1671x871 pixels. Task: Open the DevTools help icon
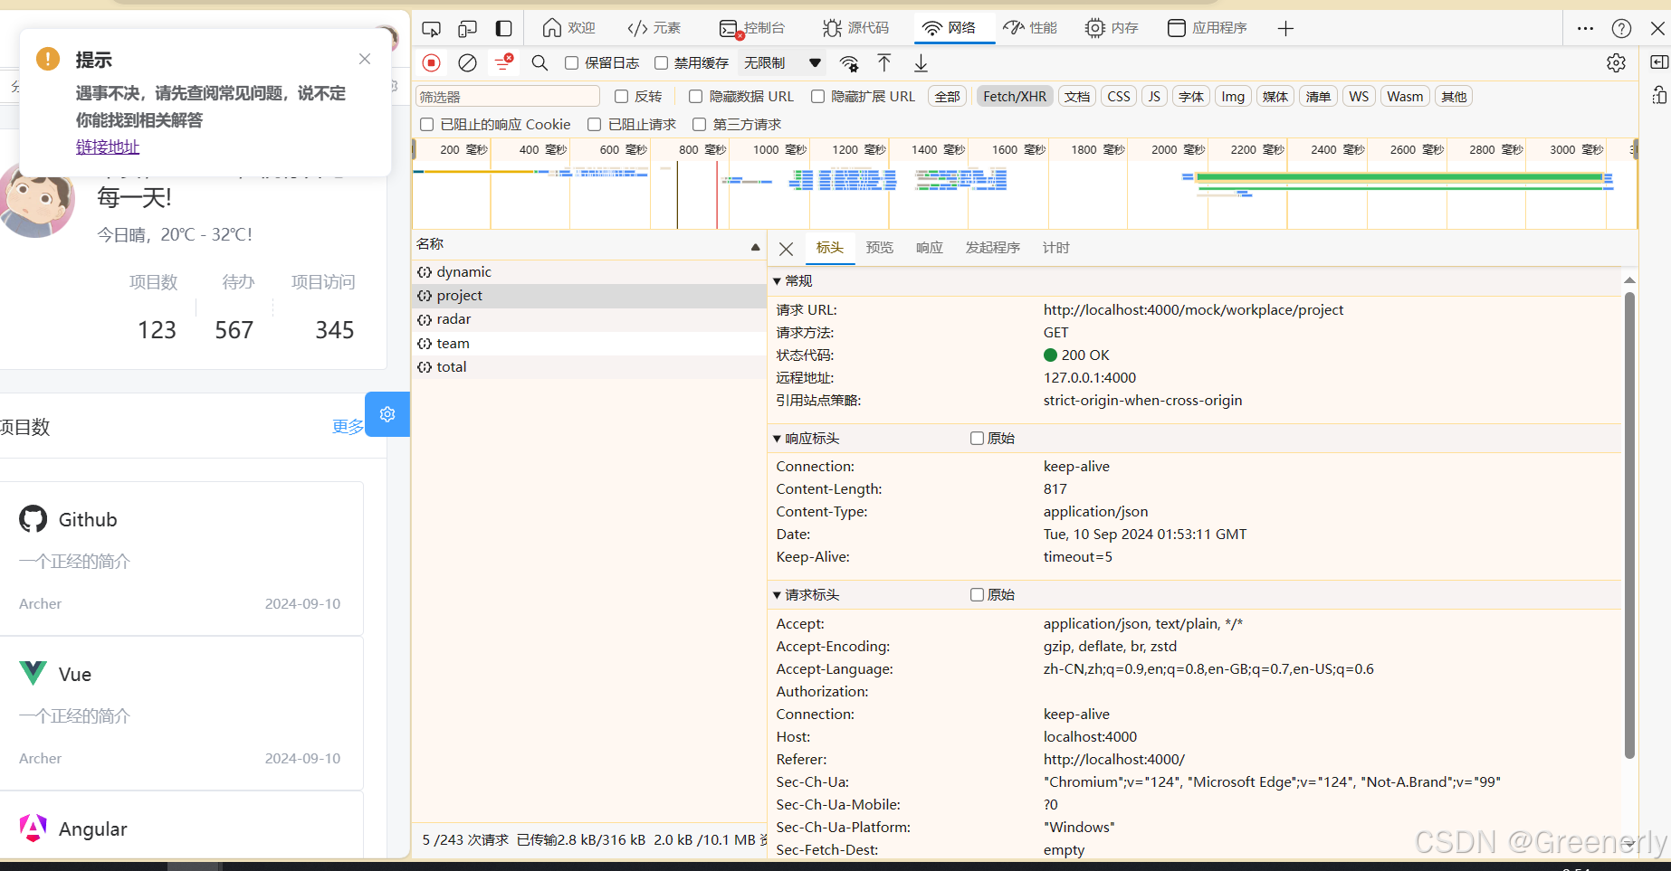(x=1620, y=28)
